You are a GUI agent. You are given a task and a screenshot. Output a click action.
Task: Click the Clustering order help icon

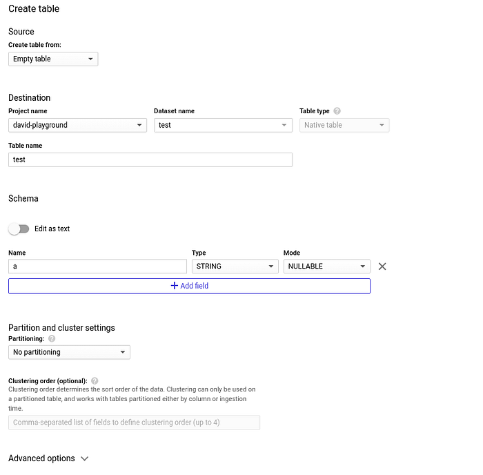click(x=95, y=380)
